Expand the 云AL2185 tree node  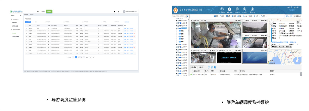click(x=176, y=45)
